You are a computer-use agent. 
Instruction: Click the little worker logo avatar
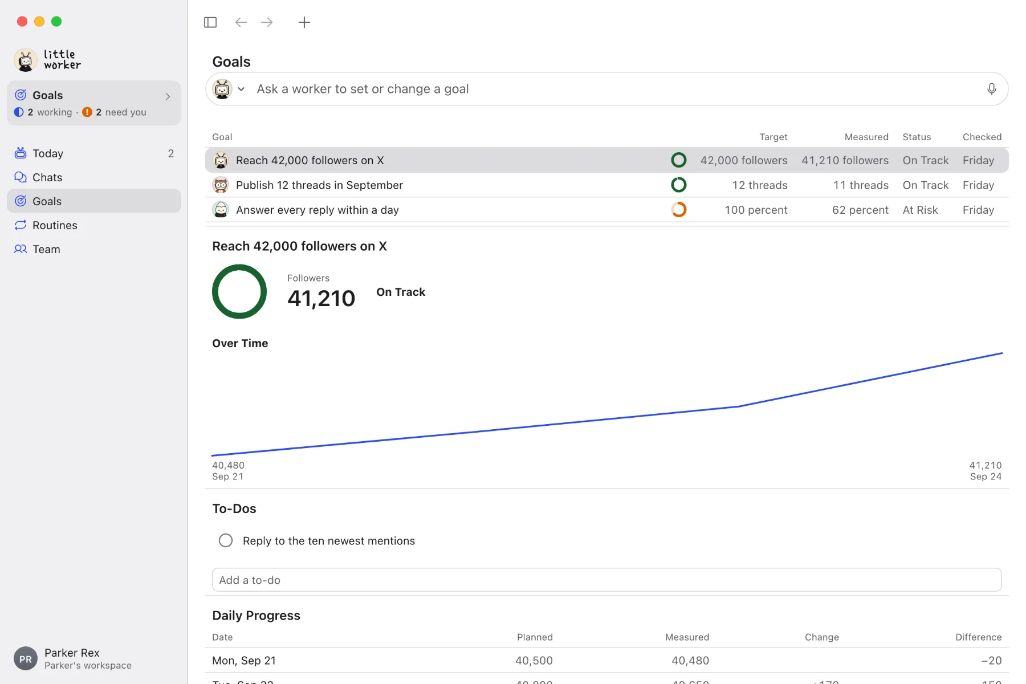click(x=26, y=60)
